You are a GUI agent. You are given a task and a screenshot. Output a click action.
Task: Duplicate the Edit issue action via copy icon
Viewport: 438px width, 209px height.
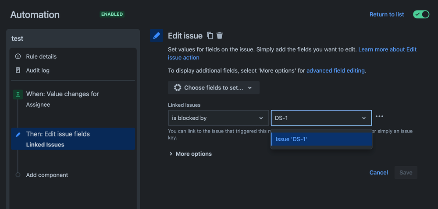tap(210, 36)
